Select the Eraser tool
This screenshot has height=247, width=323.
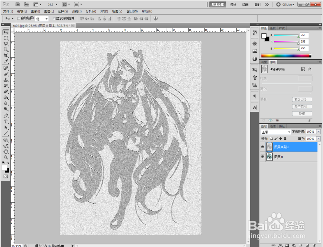tap(6, 91)
